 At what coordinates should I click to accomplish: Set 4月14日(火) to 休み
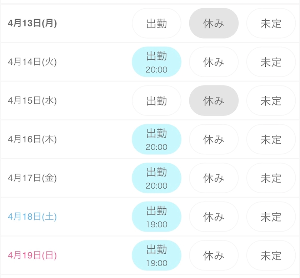[214, 62]
